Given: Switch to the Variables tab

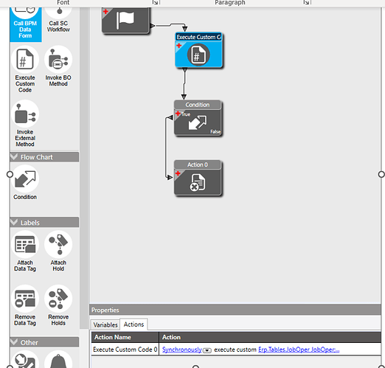Looking at the screenshot, I should [x=105, y=324].
